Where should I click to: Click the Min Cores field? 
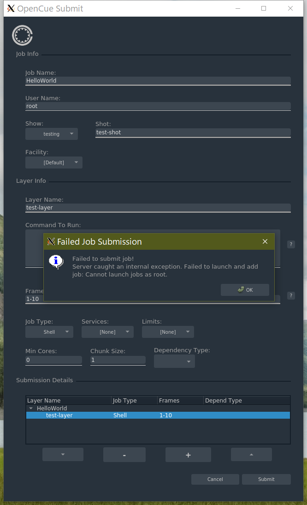[x=53, y=360]
